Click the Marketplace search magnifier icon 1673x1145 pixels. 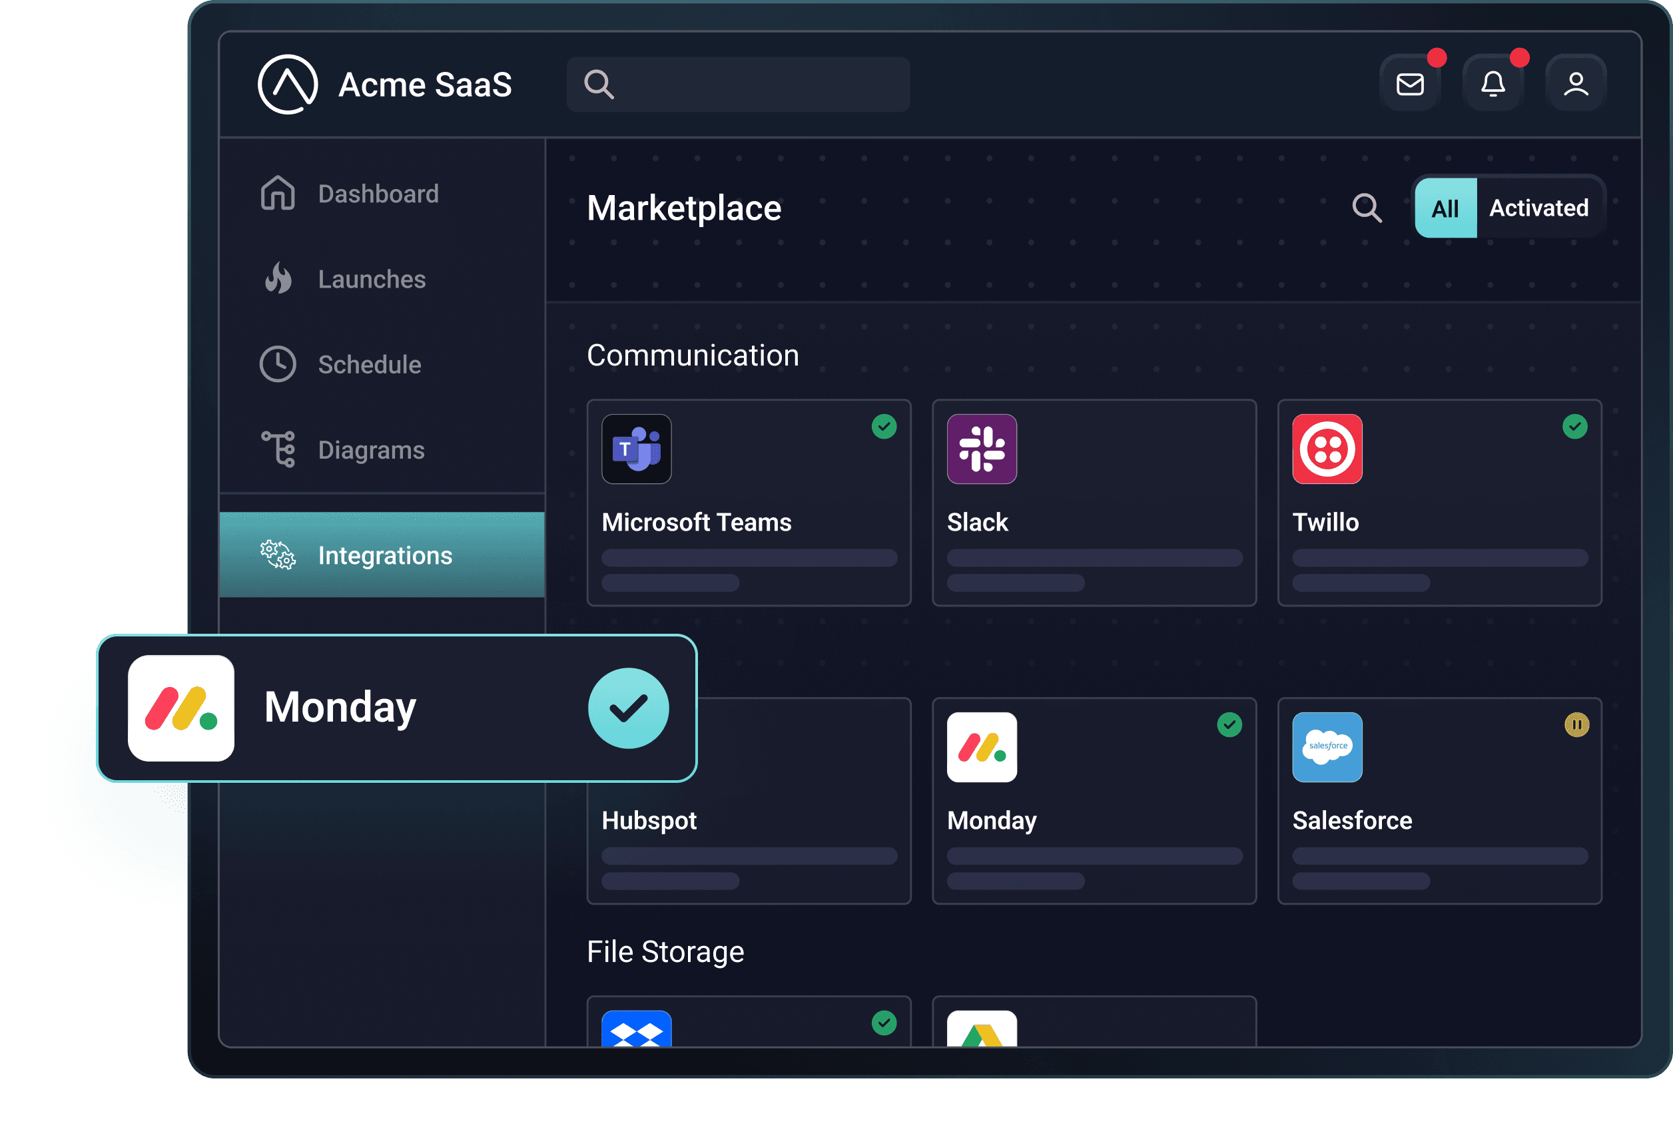[1367, 208]
